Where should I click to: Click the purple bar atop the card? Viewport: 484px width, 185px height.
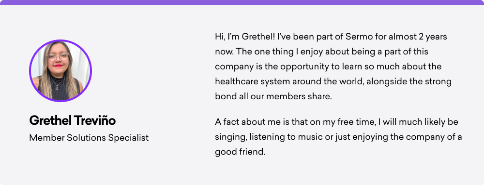(x=242, y=2)
